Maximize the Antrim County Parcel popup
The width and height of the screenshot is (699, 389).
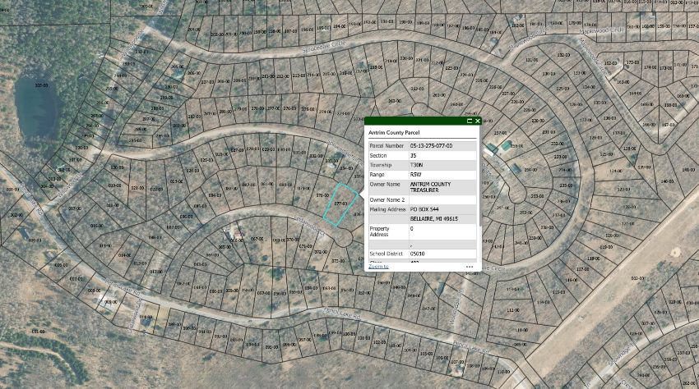click(470, 121)
